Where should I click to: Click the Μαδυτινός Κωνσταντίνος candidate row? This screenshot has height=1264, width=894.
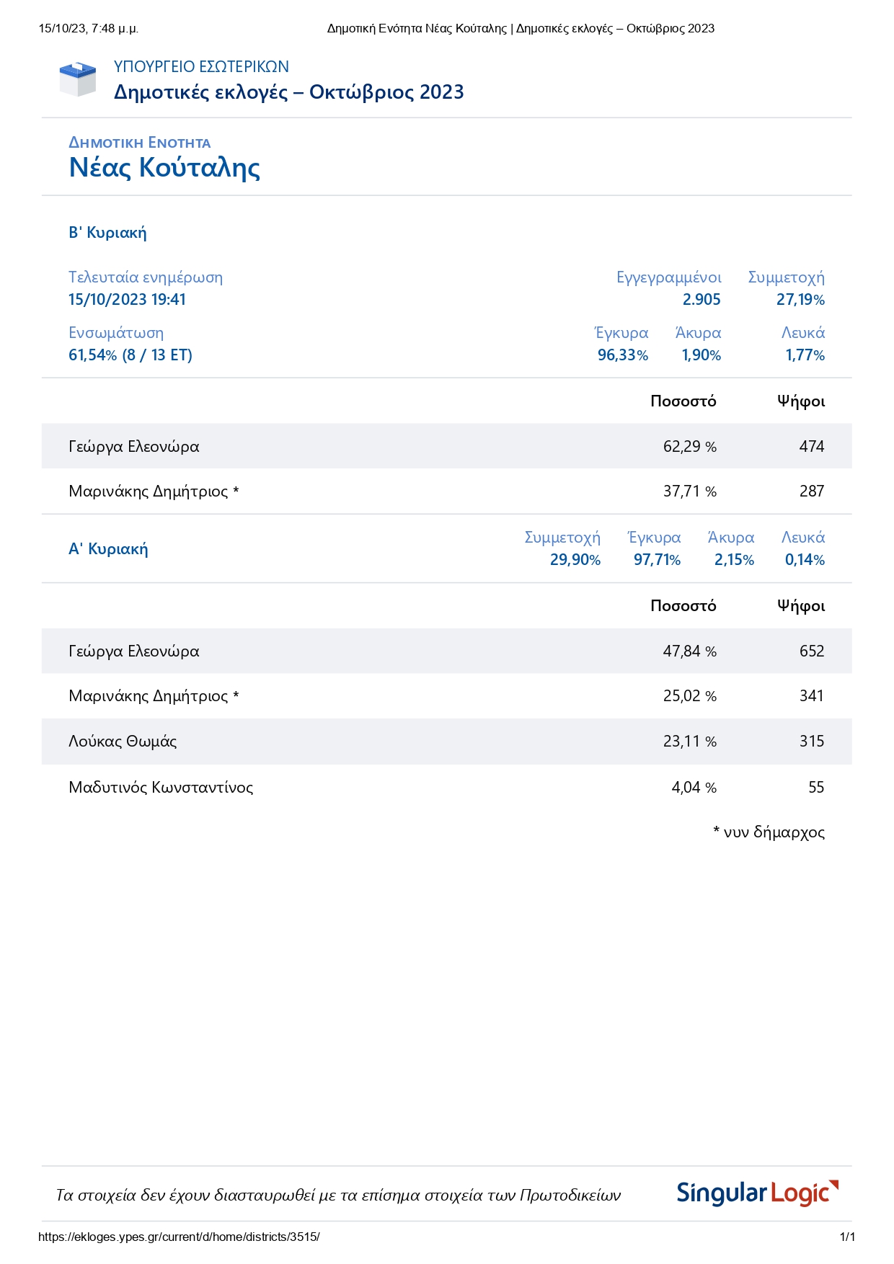pyautogui.click(x=446, y=788)
